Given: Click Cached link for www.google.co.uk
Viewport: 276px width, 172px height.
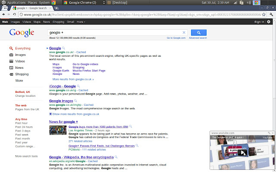Looking at the screenshot, I should tap(81, 52).
